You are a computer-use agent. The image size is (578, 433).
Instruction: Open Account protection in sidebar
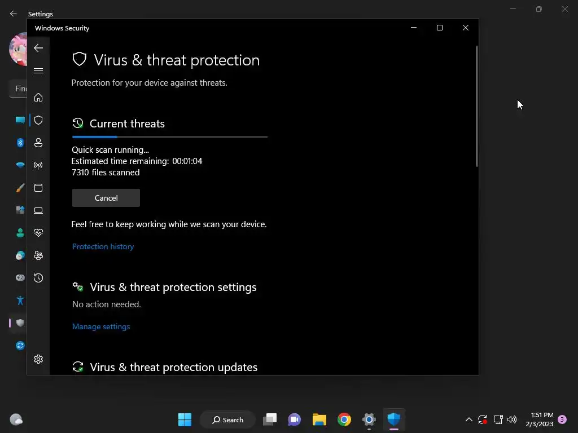(x=38, y=143)
